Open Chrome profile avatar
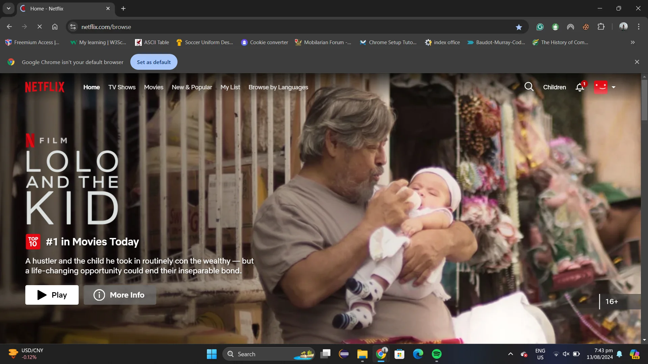The image size is (648, 364). pos(623,27)
